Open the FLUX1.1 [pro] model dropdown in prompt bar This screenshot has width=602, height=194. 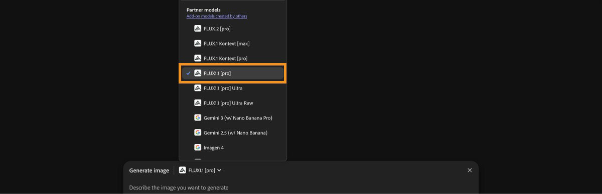[x=200, y=170]
